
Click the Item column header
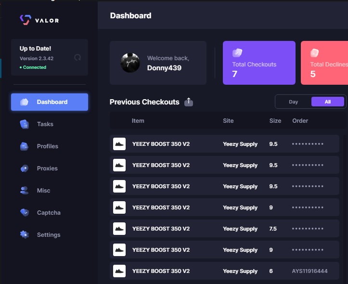click(x=138, y=121)
